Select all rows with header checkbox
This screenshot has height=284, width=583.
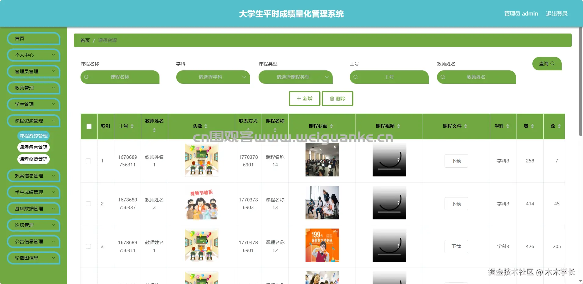89,126
